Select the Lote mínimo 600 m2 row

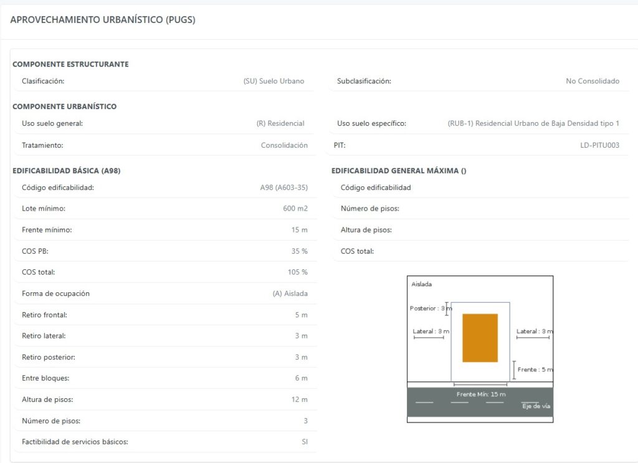tap(166, 208)
